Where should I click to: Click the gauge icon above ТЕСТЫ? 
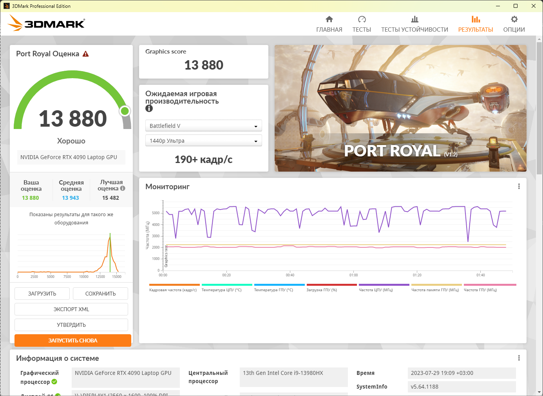pos(362,19)
